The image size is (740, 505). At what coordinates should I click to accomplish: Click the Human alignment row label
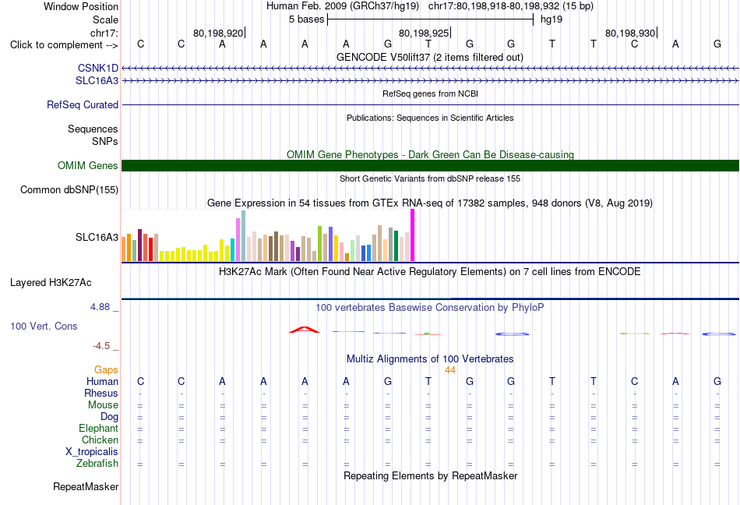pyautogui.click(x=102, y=381)
